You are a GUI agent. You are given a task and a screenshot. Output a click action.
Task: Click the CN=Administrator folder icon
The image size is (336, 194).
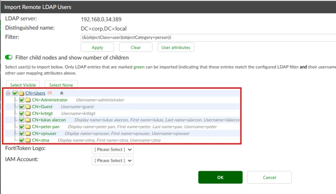28,100
